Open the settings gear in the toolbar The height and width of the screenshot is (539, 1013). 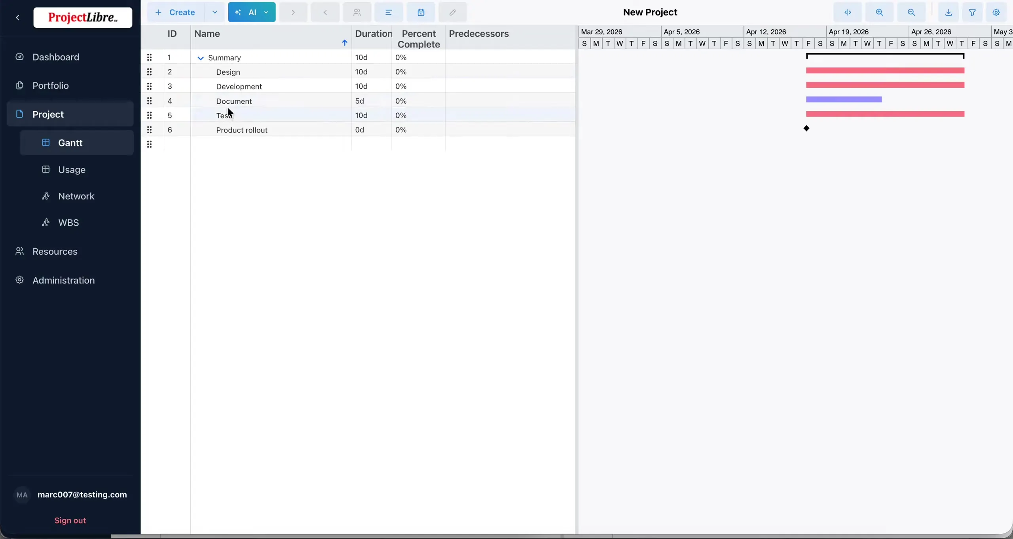(996, 12)
